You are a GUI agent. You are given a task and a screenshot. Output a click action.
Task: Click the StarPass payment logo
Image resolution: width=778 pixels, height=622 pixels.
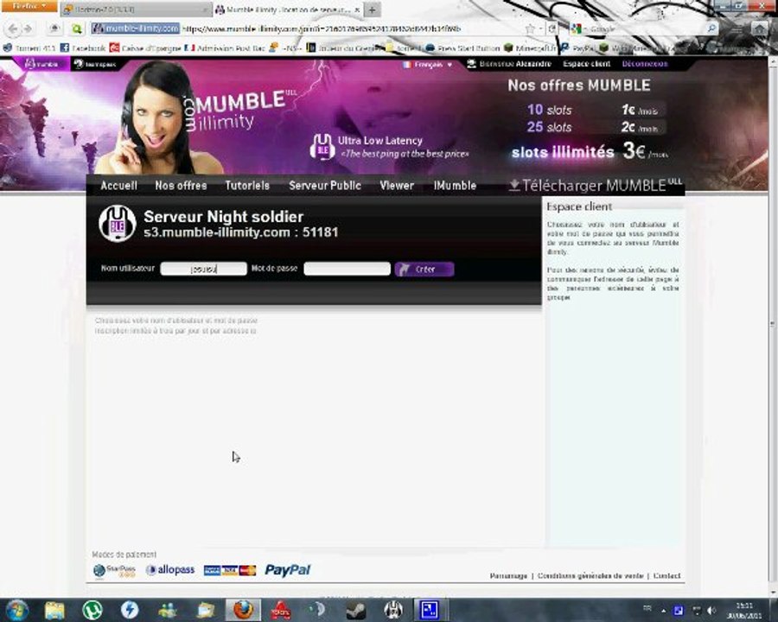(x=114, y=570)
